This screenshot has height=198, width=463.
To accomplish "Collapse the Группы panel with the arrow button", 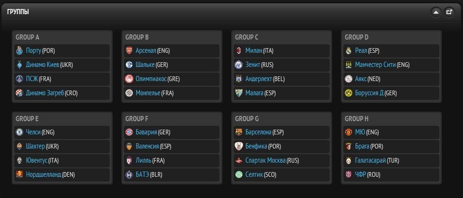I will (x=436, y=12).
